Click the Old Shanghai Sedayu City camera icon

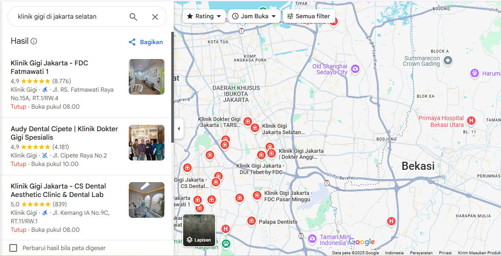[x=355, y=69]
